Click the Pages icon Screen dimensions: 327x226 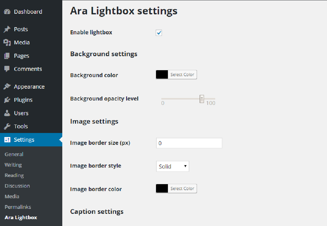coord(7,56)
